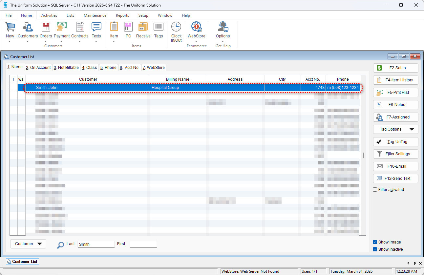
Task: Toggle the Show inactive checkbox
Action: [x=375, y=249]
